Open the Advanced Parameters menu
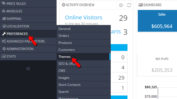 [28, 41]
